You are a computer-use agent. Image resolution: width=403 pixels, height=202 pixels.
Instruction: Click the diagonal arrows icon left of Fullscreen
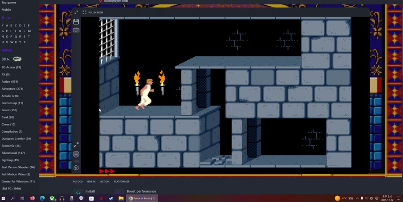tap(76, 13)
